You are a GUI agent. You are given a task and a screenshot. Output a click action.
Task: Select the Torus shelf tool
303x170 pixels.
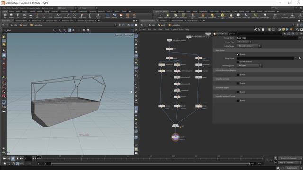(x=24, y=16)
